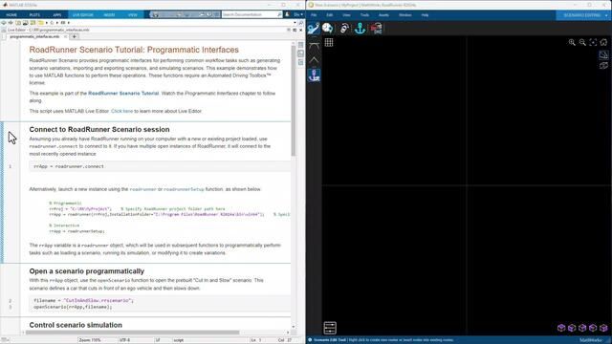Click the back arrow in MATLAB folder toolbar
The height and width of the screenshot is (344, 612).
(4, 23)
